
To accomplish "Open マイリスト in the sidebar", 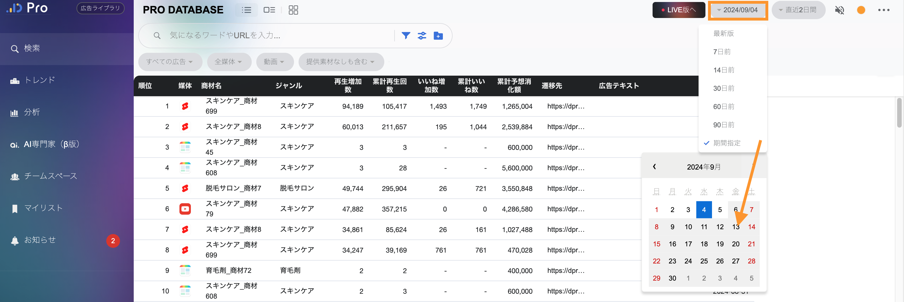I will 43,208.
